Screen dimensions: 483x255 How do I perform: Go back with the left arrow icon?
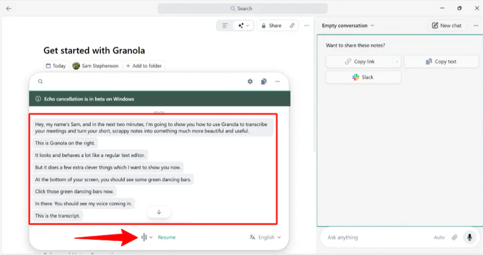tap(9, 8)
